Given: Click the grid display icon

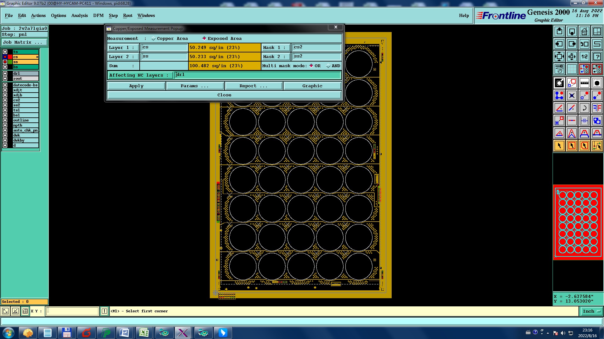Looking at the screenshot, I should click(572, 69).
